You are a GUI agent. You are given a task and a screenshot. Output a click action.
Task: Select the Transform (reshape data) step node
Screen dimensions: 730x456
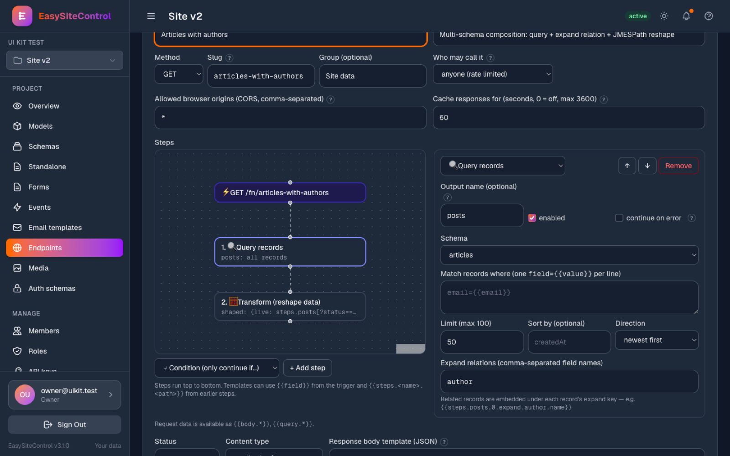click(290, 306)
